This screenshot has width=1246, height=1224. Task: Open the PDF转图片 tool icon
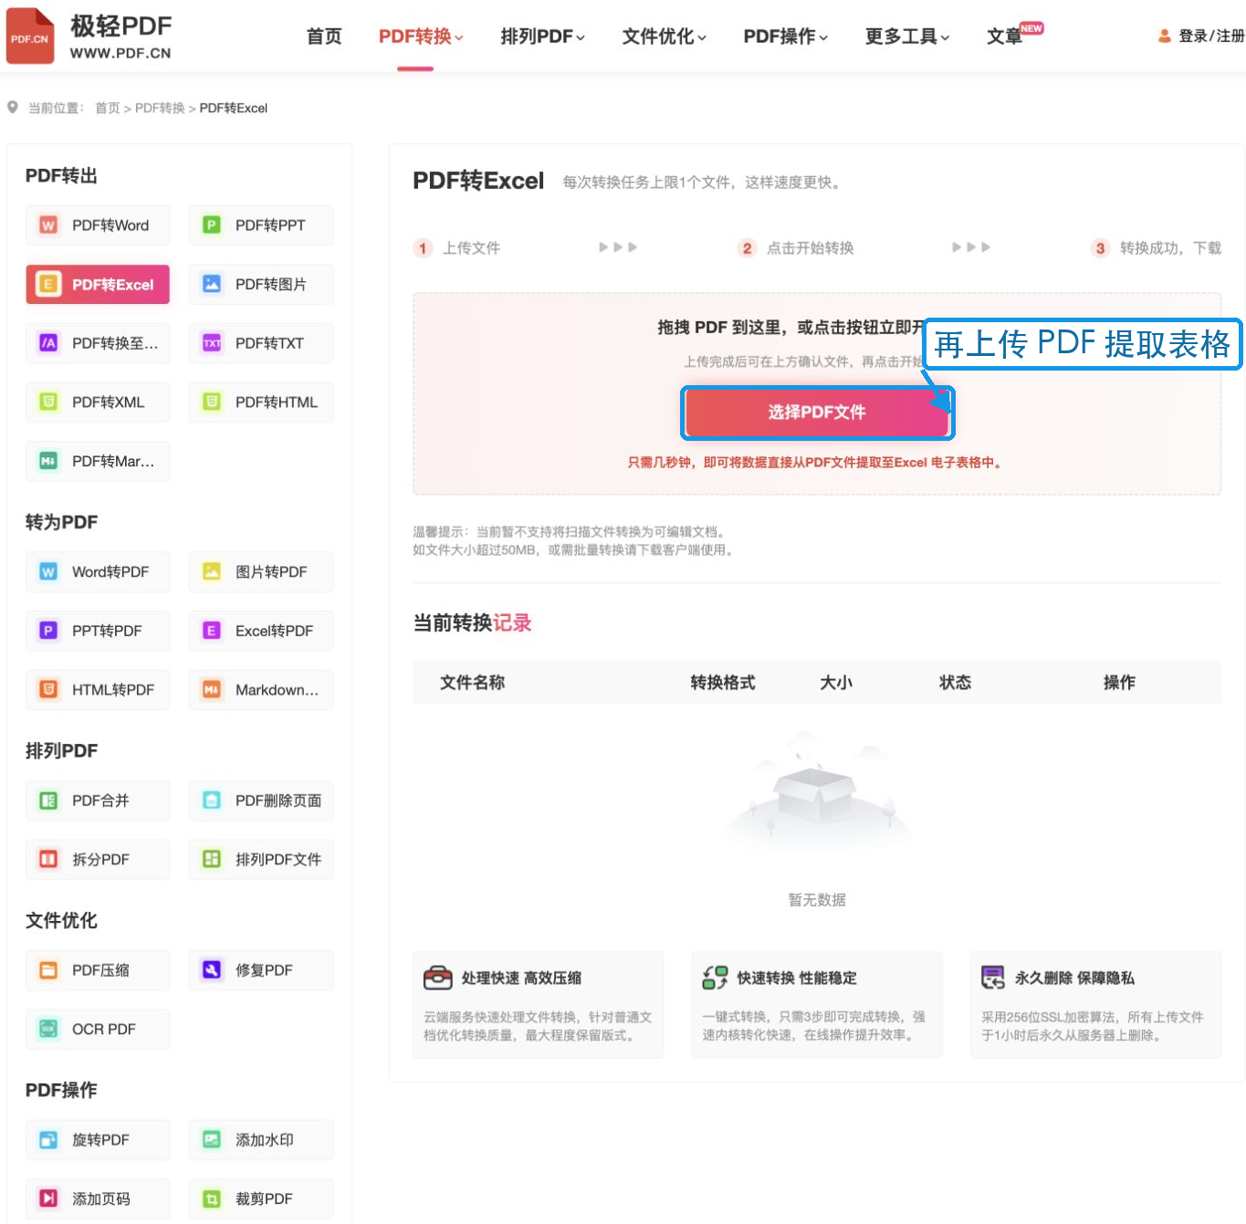coord(212,284)
